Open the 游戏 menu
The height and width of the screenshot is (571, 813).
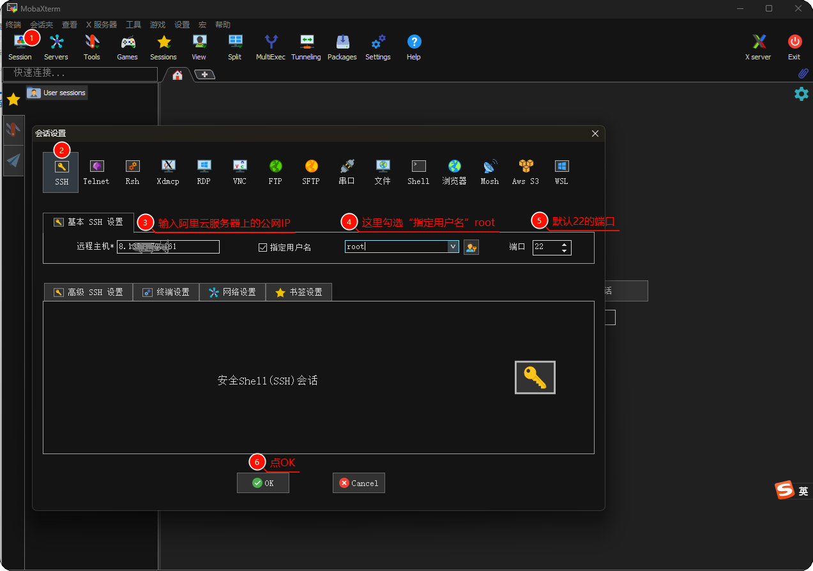(x=158, y=24)
